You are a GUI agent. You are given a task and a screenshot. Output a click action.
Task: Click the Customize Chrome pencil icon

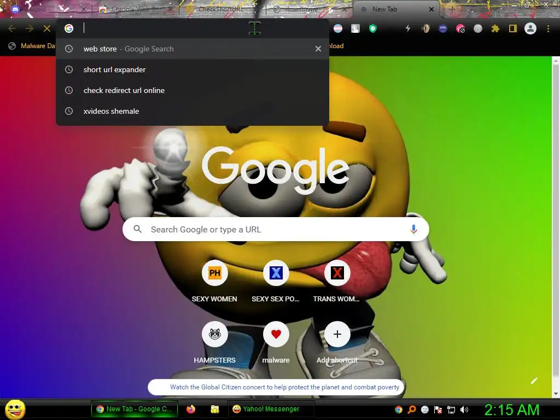click(x=534, y=381)
